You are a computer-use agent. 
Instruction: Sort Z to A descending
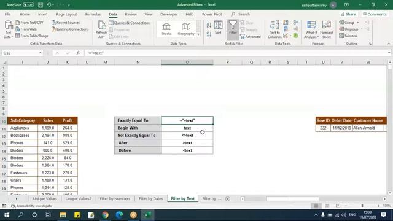(x=209, y=34)
